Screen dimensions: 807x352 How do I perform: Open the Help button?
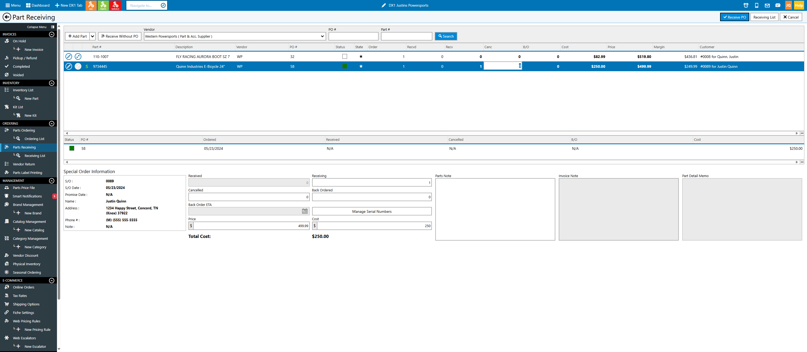799,5
